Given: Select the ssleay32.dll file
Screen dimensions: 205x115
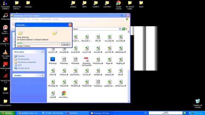Looking at the screenshot, I should [x=109, y=72].
